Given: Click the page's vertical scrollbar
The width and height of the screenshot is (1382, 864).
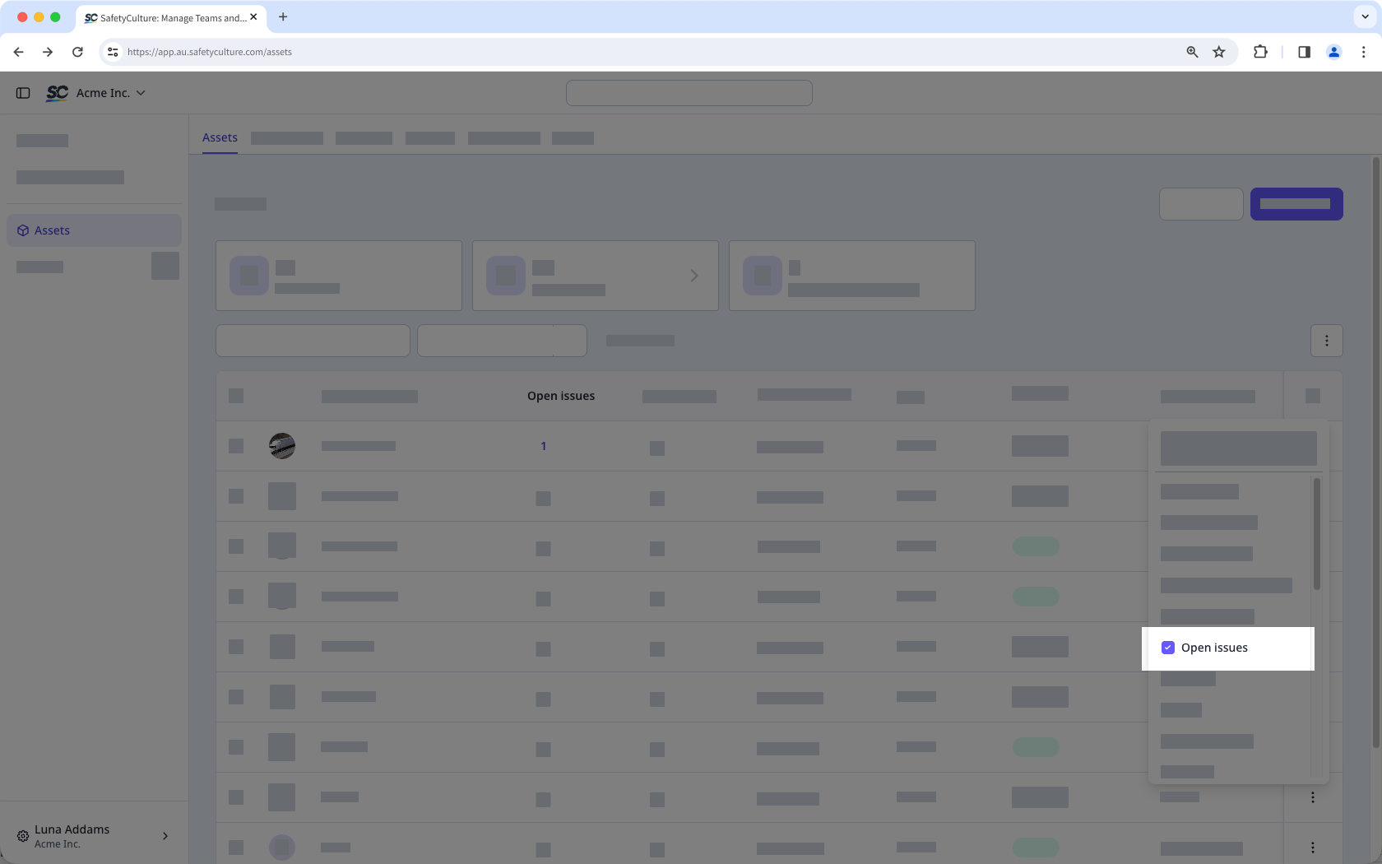Looking at the screenshot, I should [1375, 453].
